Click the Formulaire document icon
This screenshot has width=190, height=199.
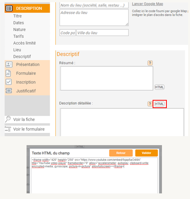tap(8, 73)
